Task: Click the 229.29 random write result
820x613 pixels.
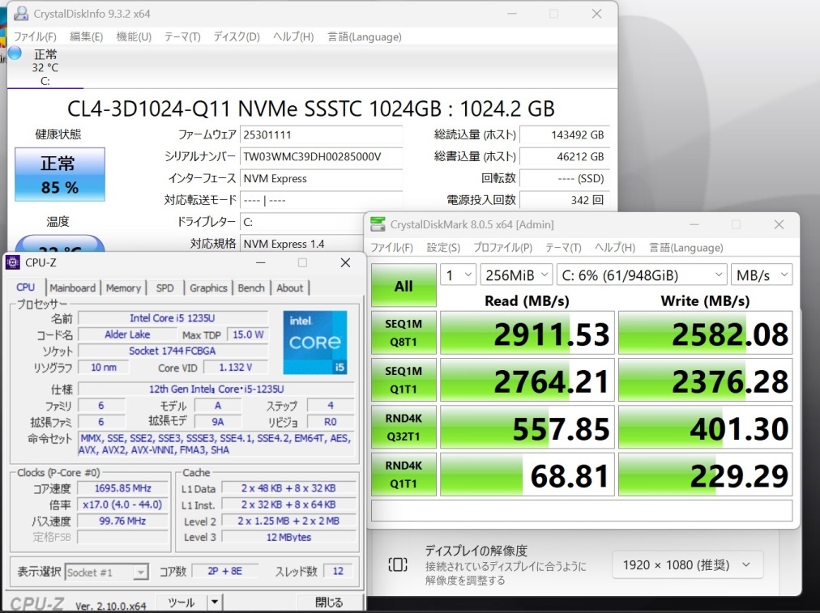Action: [706, 475]
